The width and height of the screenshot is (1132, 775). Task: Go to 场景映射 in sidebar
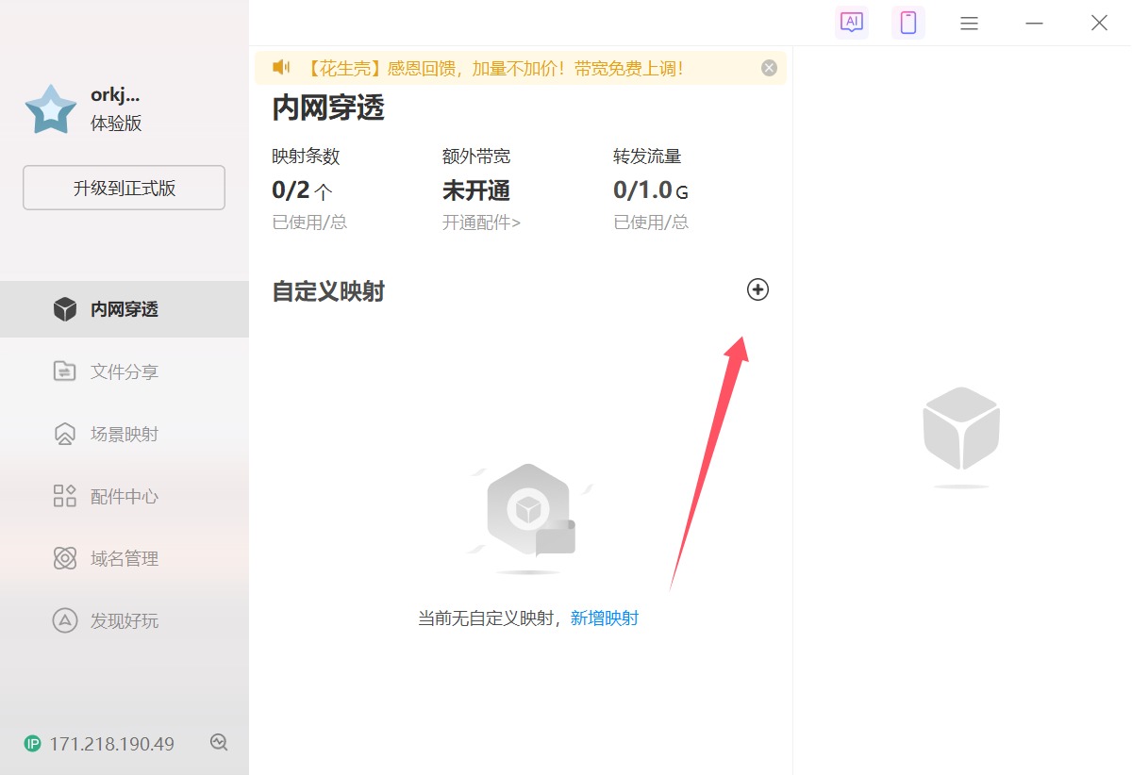(124, 434)
